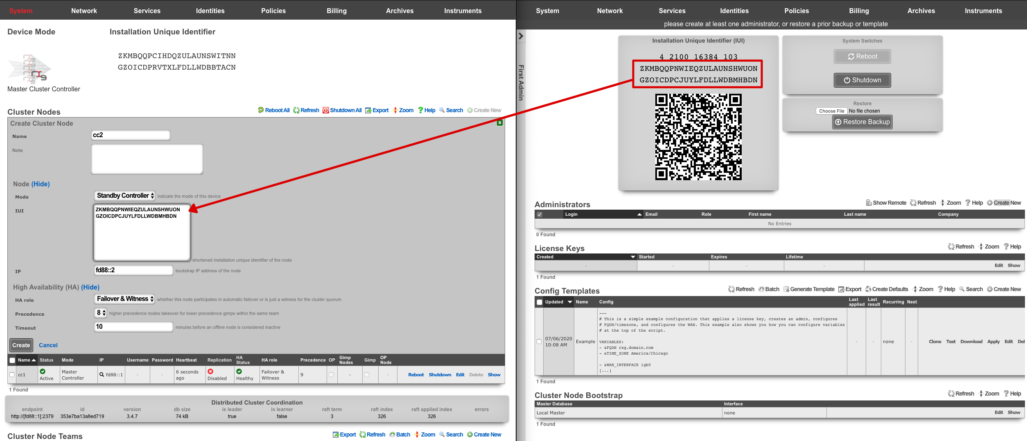Image resolution: width=1027 pixels, height=441 pixels.
Task: Click Restore Backup button
Action: 862,122
